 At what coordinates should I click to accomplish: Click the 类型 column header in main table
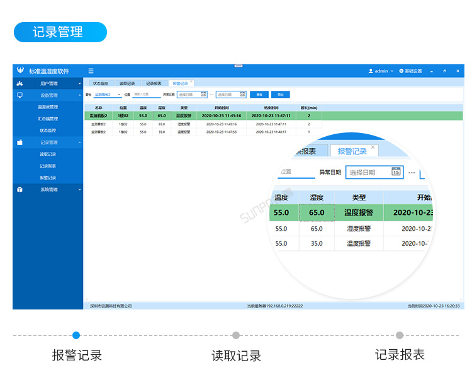point(184,108)
